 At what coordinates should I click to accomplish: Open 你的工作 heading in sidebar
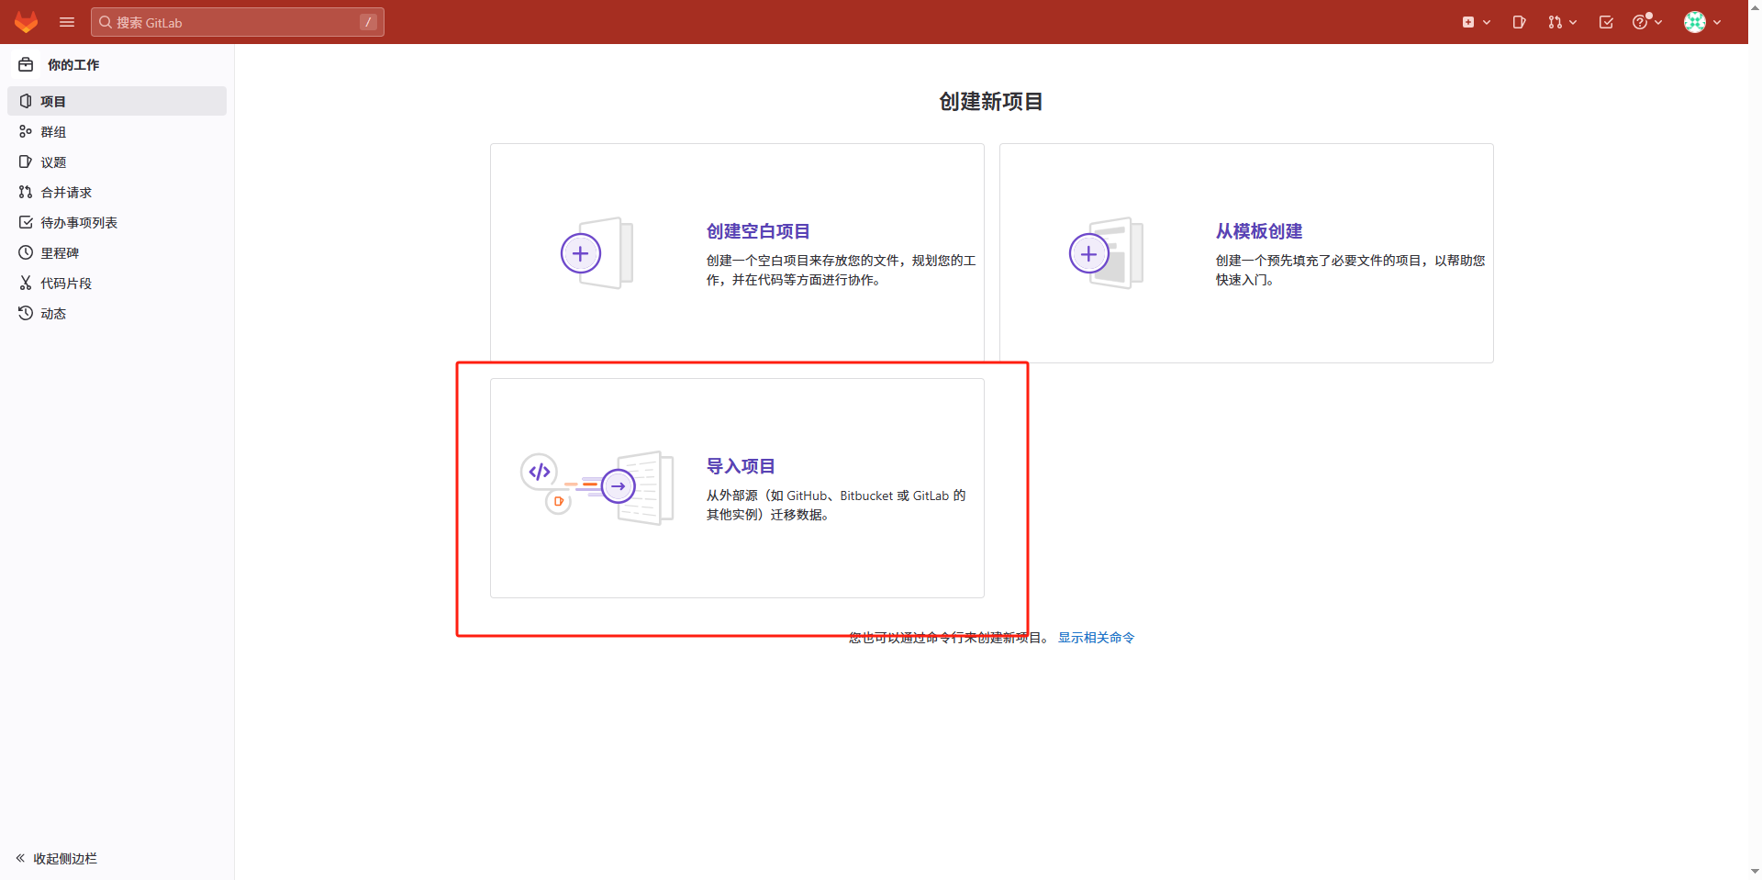[x=73, y=64]
